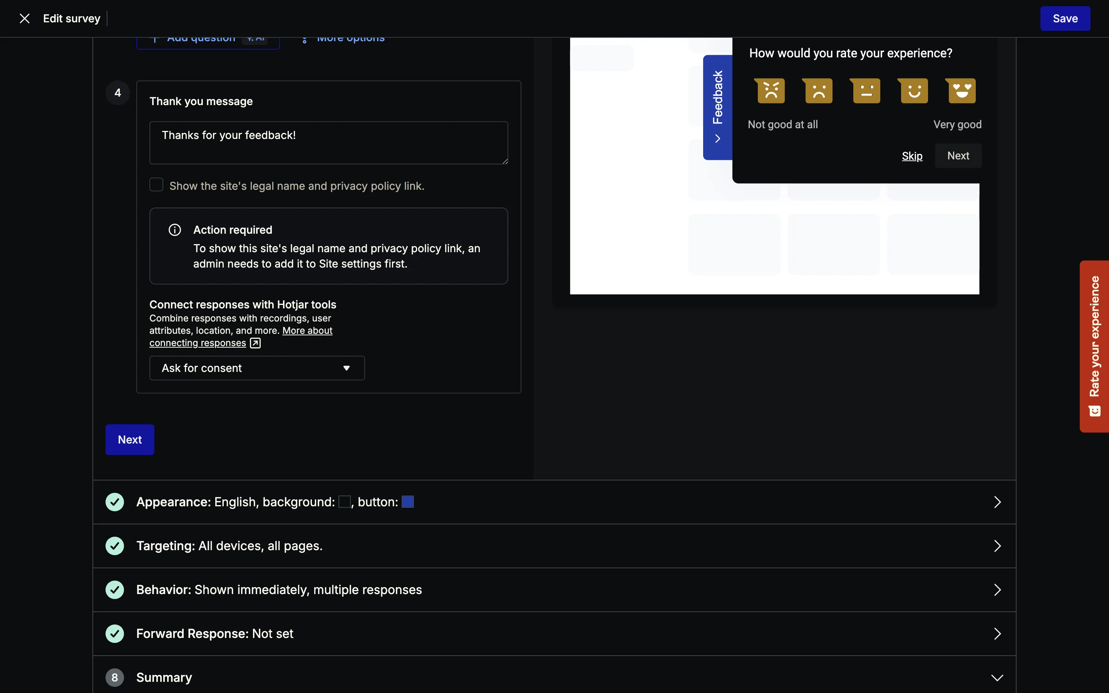The image size is (1109, 693).
Task: Click into the Thanks for your feedback text box
Action: (x=328, y=142)
